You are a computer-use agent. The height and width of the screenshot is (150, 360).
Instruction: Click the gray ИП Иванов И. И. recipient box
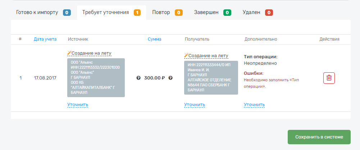(x=211, y=78)
